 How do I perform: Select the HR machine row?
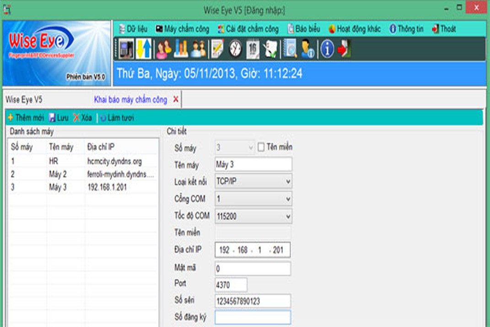coord(83,161)
